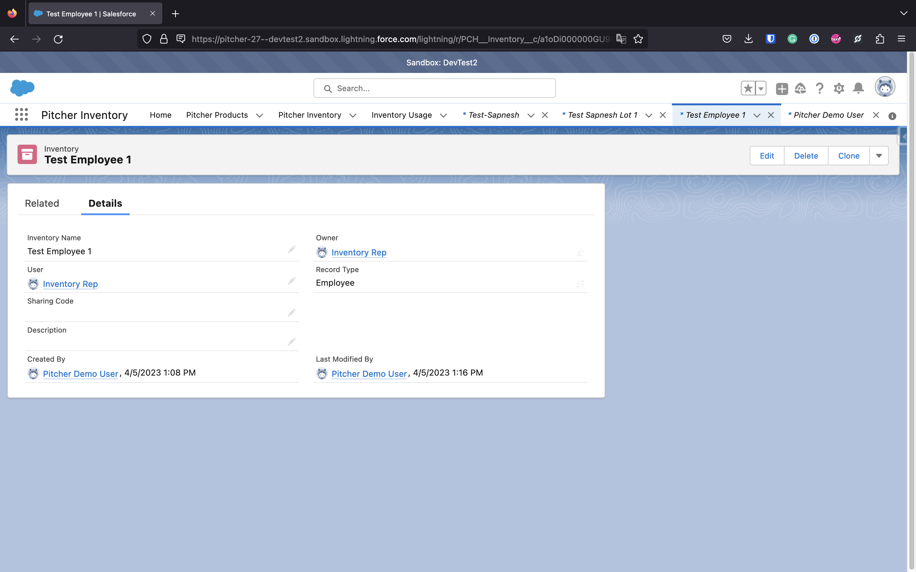The height and width of the screenshot is (572, 916).
Task: Close the Test-Sapnesh workspace tab
Action: coord(545,115)
